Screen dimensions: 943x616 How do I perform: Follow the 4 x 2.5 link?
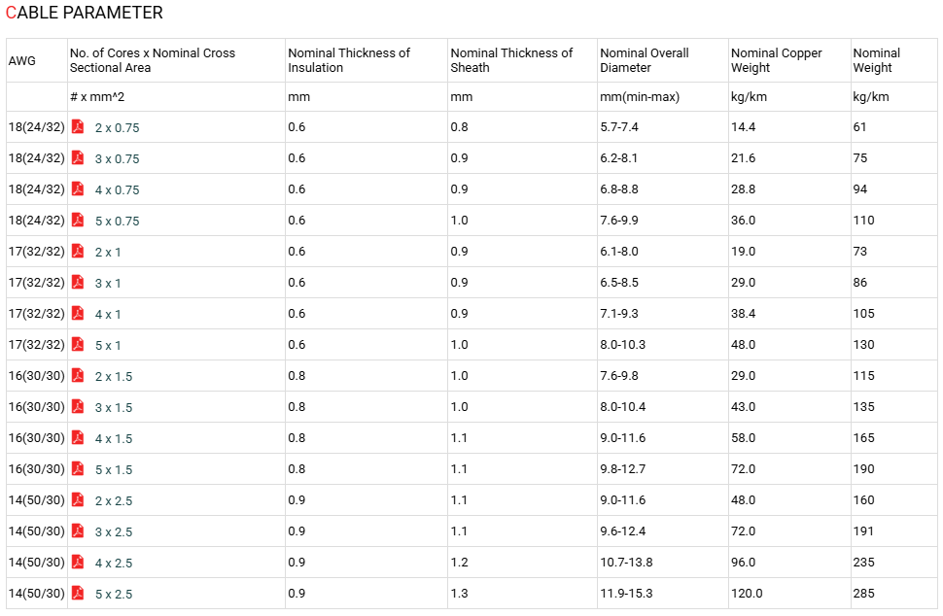114,564
